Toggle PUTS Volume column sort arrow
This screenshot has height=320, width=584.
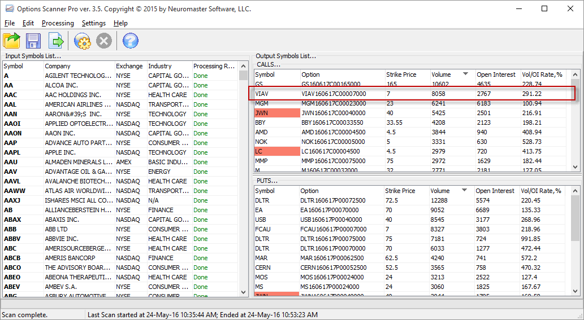coord(464,190)
